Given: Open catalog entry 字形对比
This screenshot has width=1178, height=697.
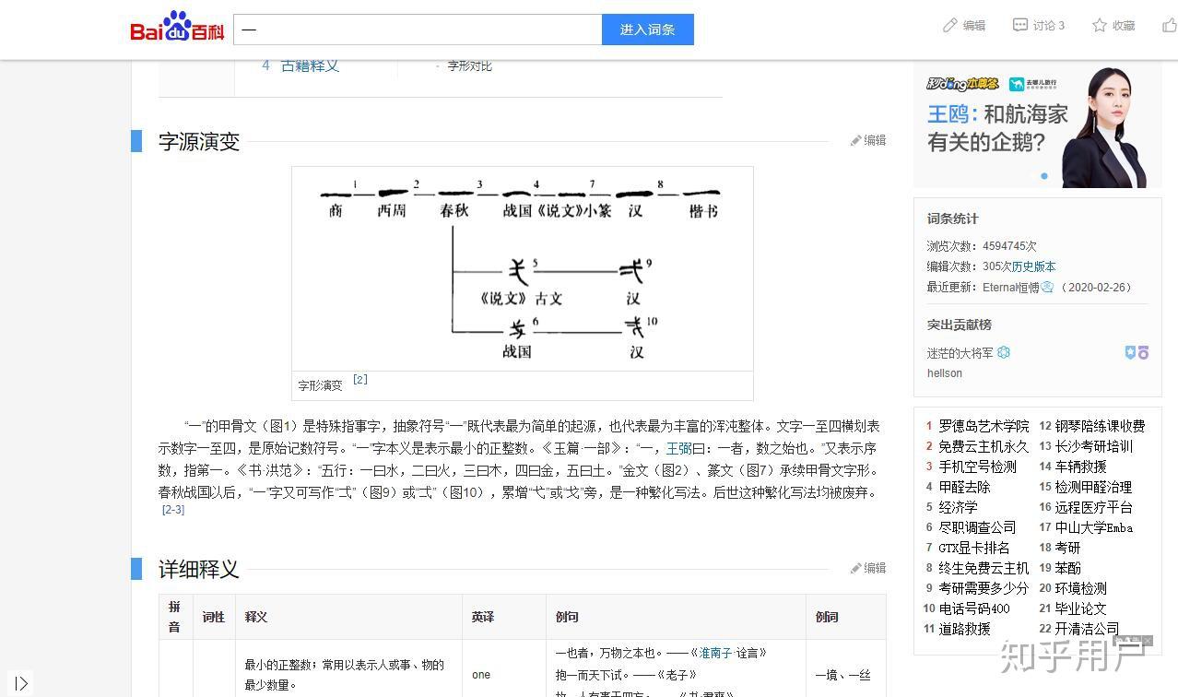Looking at the screenshot, I should (469, 65).
